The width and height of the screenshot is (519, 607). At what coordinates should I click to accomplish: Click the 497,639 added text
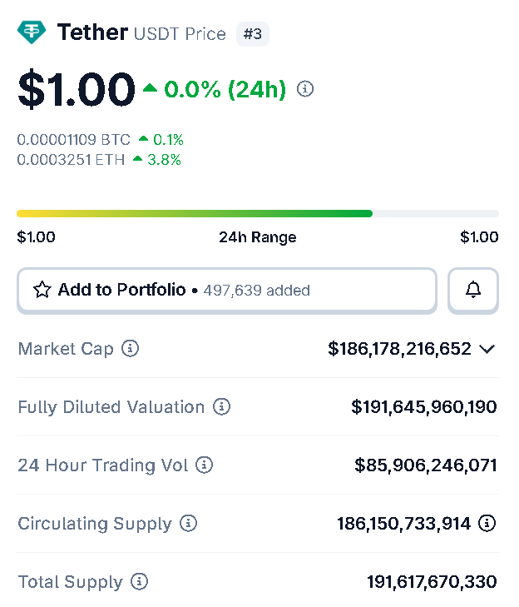256,291
